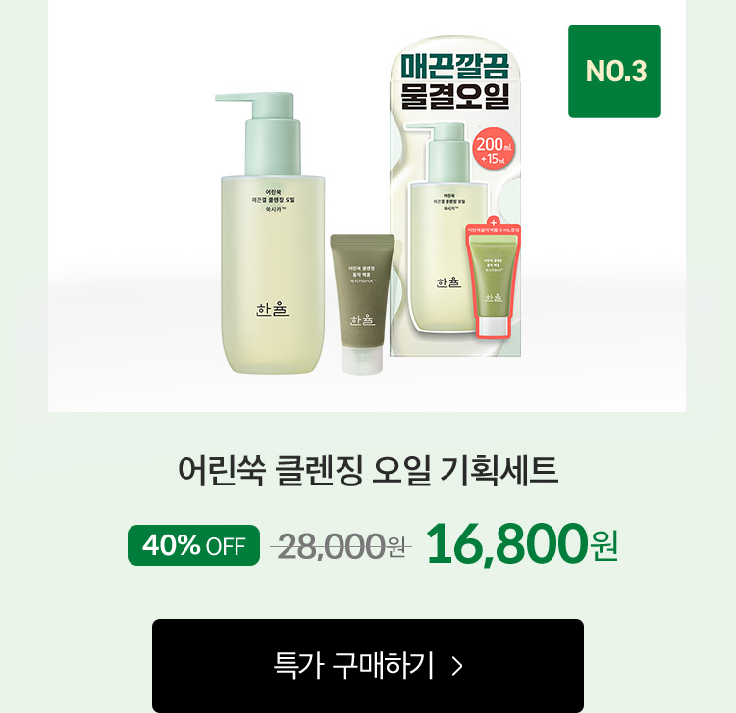736x713 pixels.
Task: Click the 한율 logo on small tube
Action: point(362,320)
